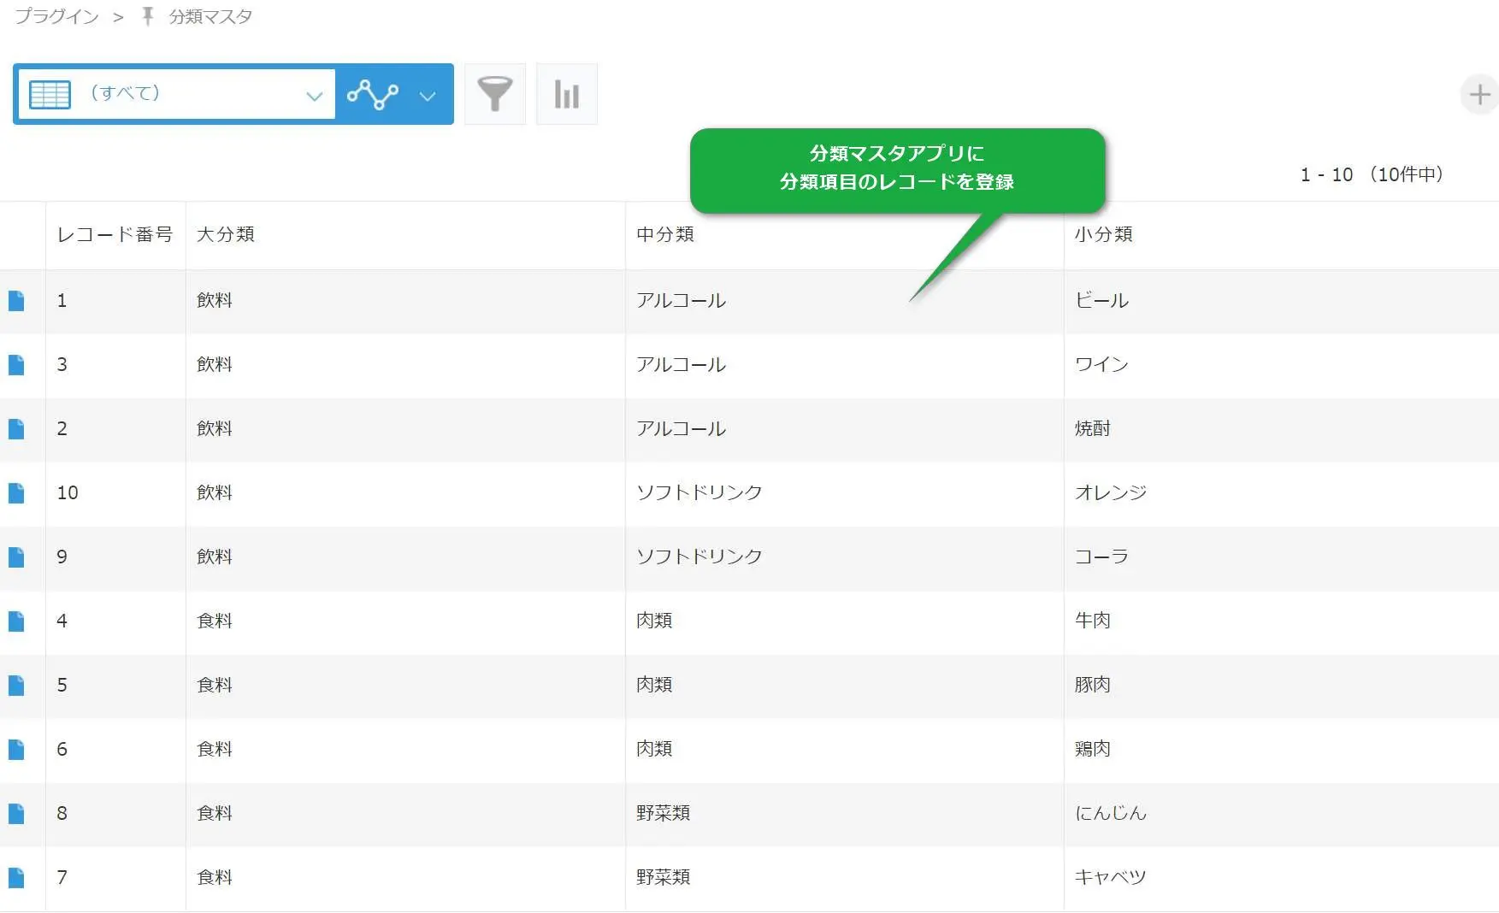Click the pagination text 1 - 10

tap(1325, 174)
